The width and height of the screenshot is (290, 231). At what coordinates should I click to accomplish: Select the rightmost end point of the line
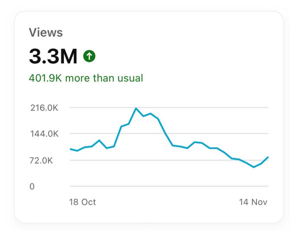pyautogui.click(x=268, y=157)
